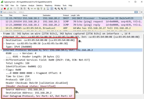Viewport: 144px width, 99px height.
Task: Click the reload capture file icon
Action: tap(25, 9)
